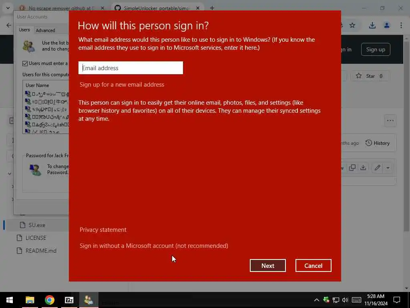Click the Next button
Viewport: 410px width, 308px height.
coord(267,265)
